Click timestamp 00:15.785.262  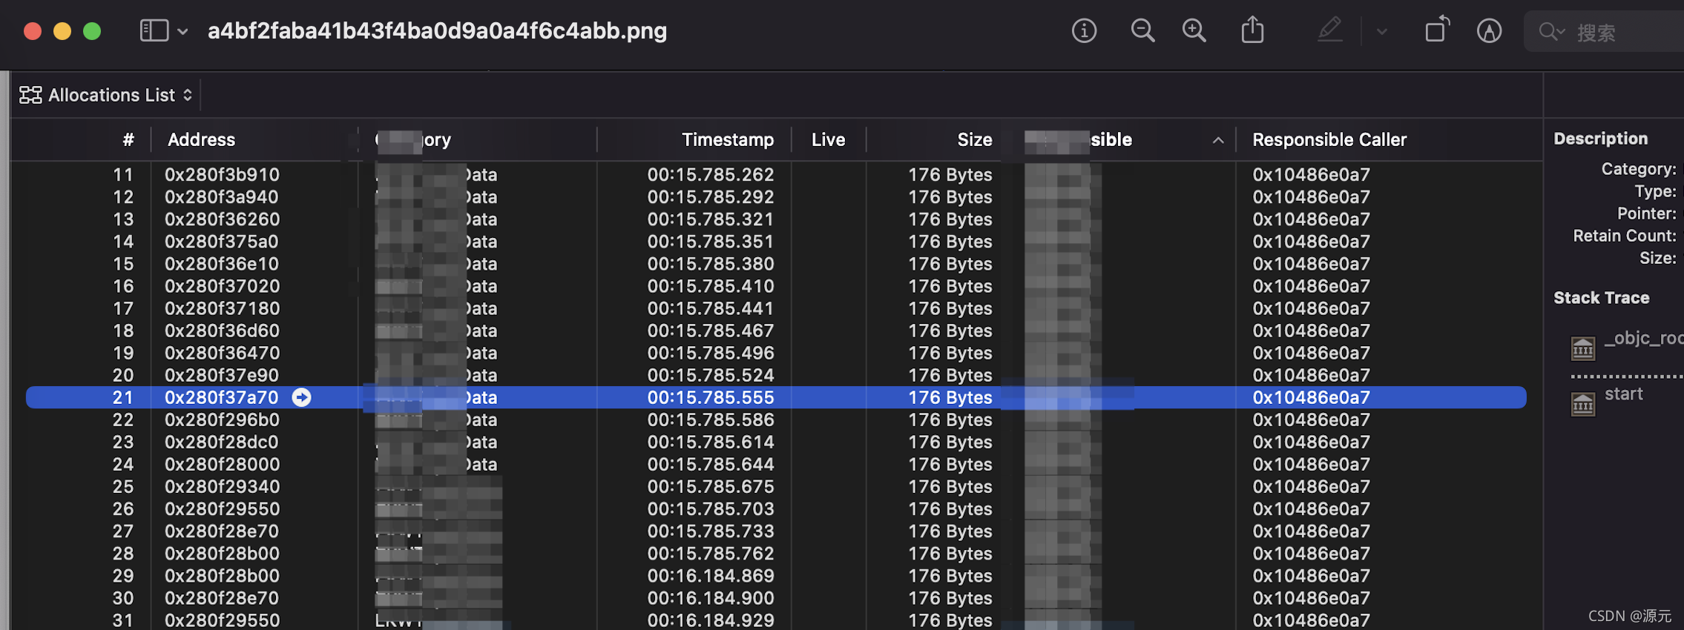tap(710, 175)
